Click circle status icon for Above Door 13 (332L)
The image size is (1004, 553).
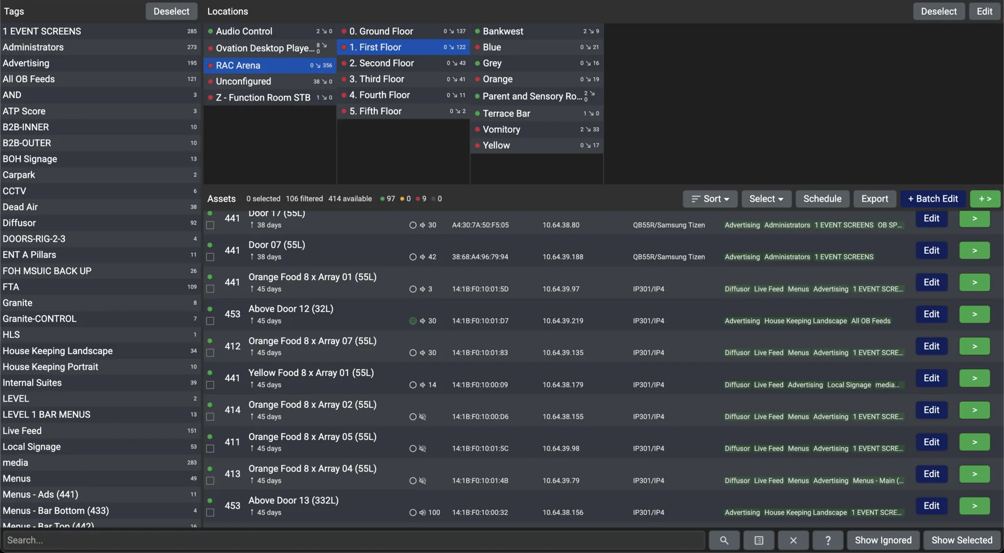413,513
